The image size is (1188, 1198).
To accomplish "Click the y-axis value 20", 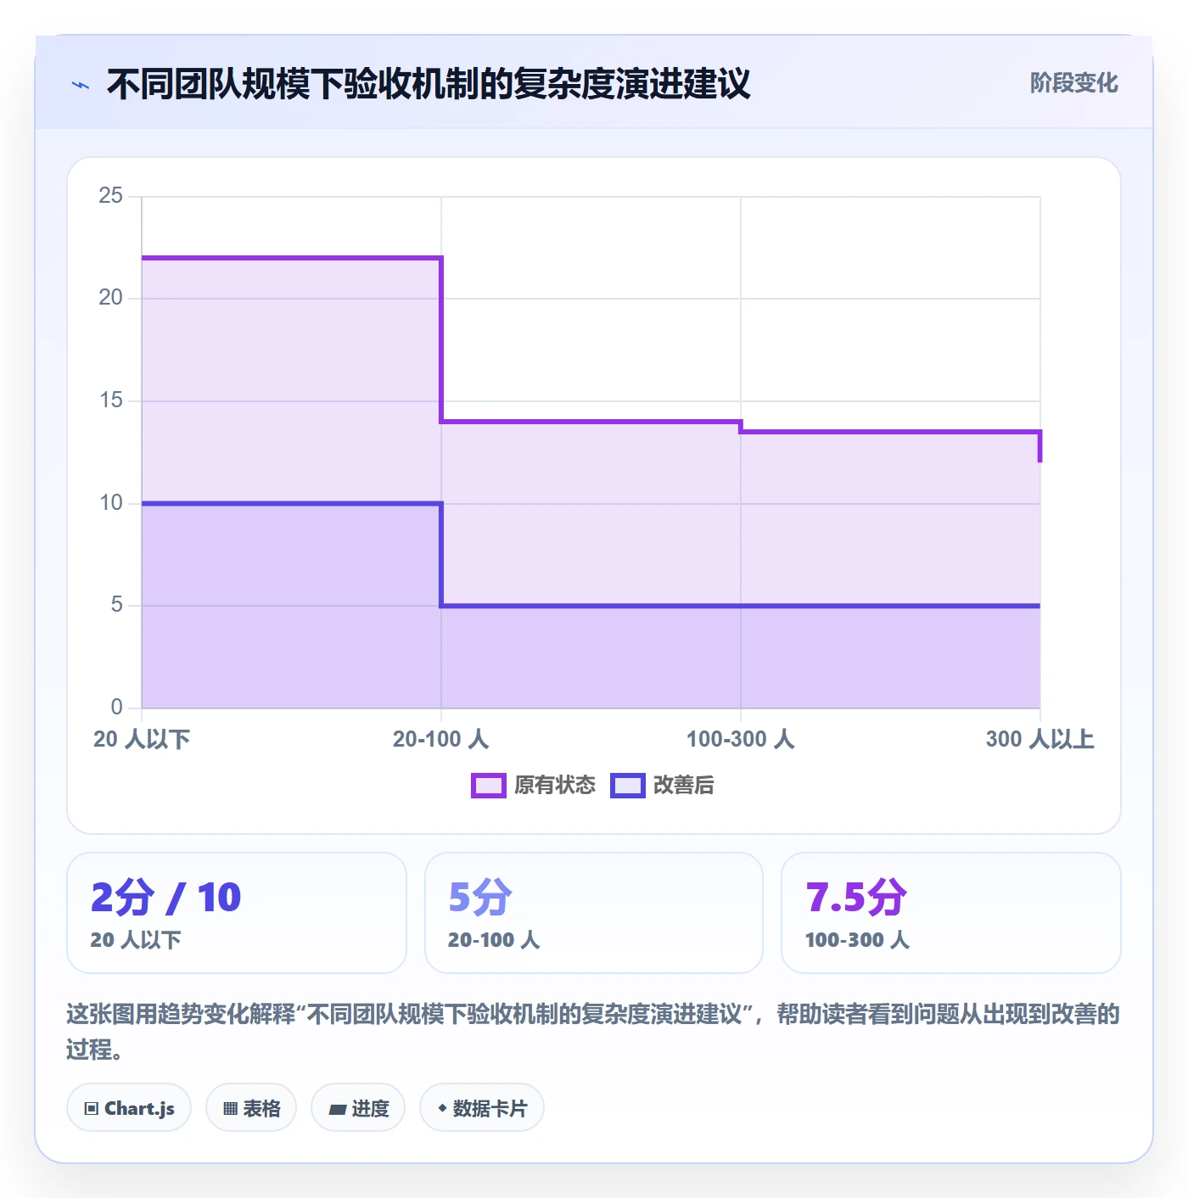I will (110, 298).
